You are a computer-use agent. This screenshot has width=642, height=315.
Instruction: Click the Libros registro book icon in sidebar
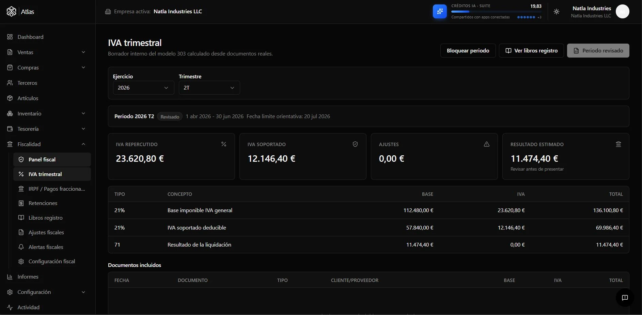pos(21,218)
